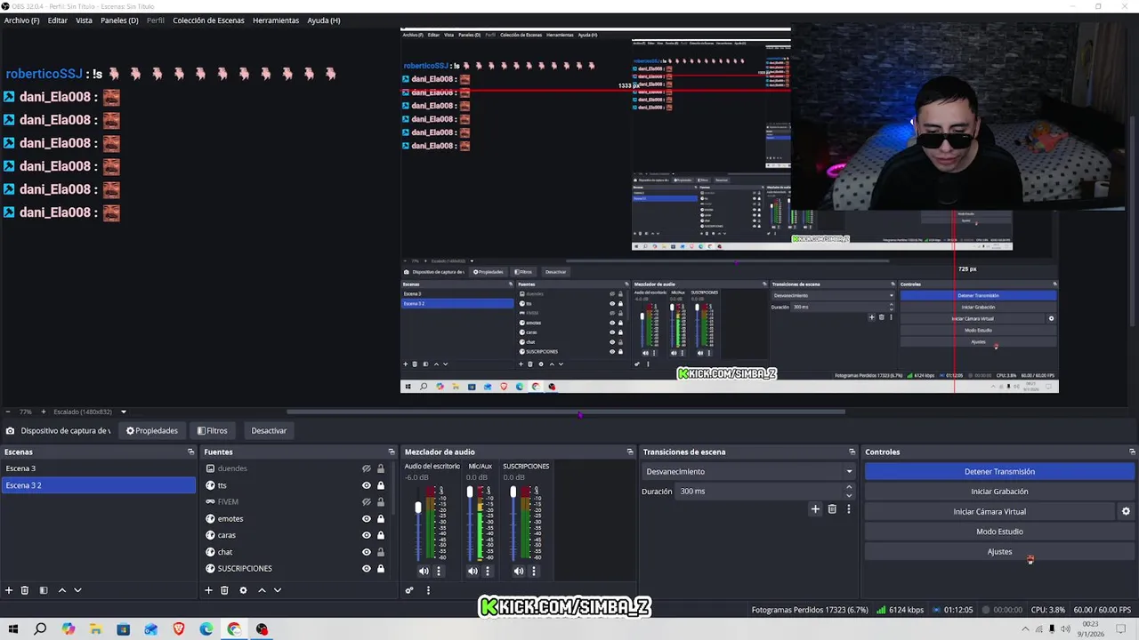Open options dots for SUSCRIPCIONES audio channel

(534, 572)
